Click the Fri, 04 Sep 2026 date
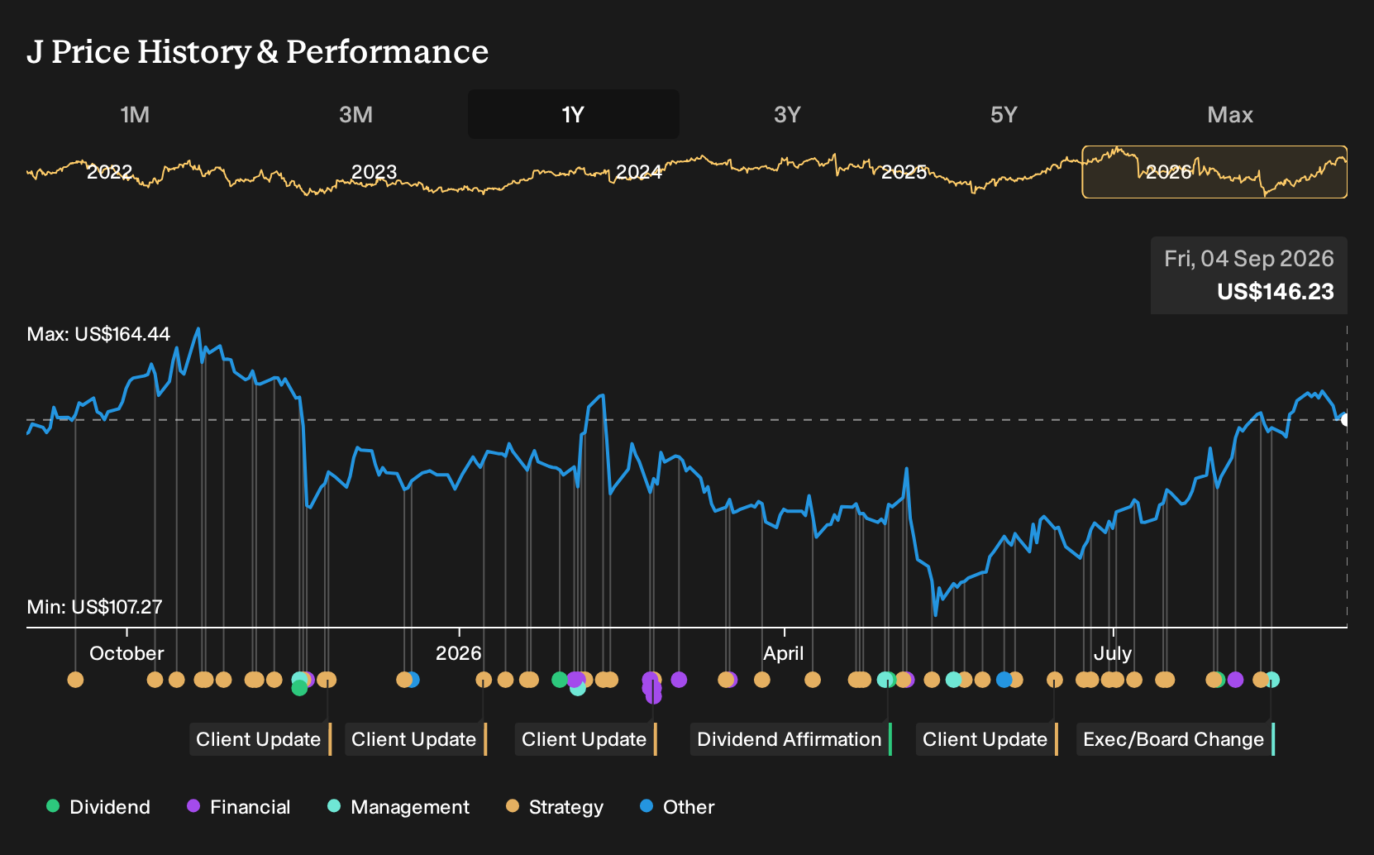 click(x=1249, y=259)
